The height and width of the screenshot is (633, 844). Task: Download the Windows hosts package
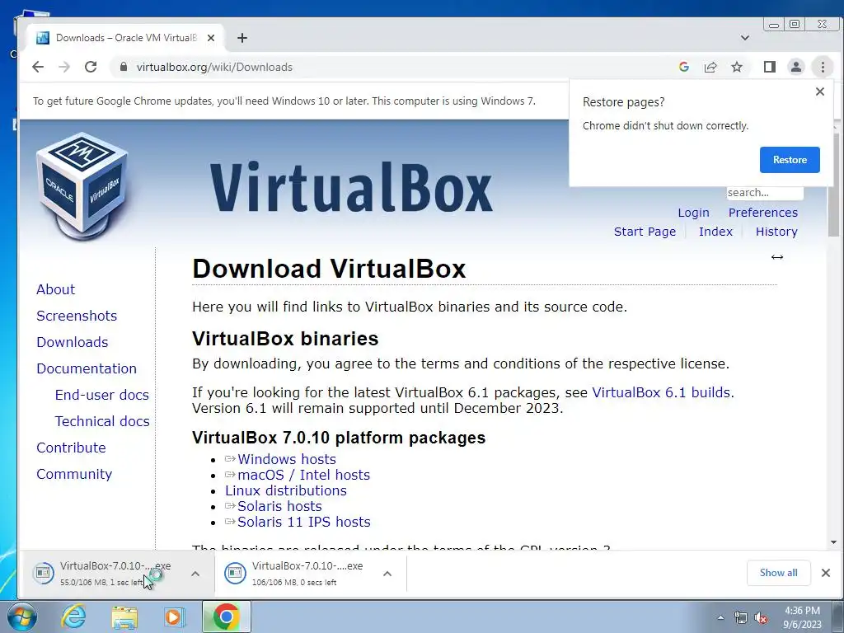coord(286,459)
